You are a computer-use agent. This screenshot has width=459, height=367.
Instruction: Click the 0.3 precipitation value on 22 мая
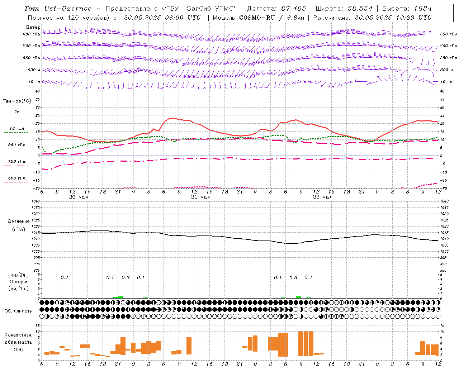[293, 278]
